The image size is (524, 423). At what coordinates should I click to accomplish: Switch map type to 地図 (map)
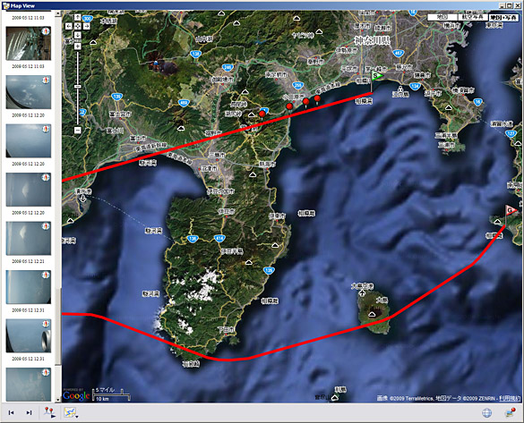pyautogui.click(x=442, y=17)
